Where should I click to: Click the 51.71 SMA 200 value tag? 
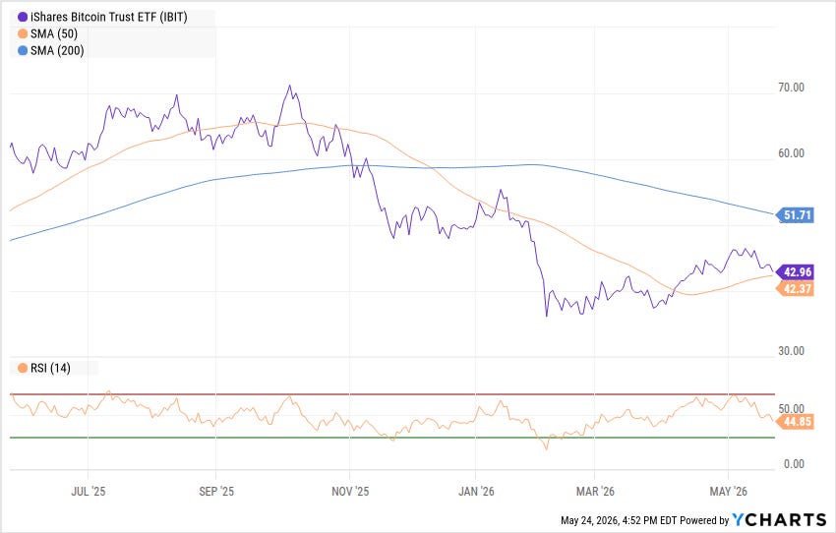pyautogui.click(x=795, y=215)
